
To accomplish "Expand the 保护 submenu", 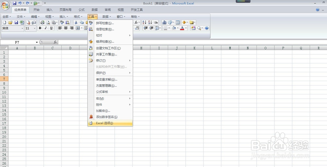I will [110, 73].
